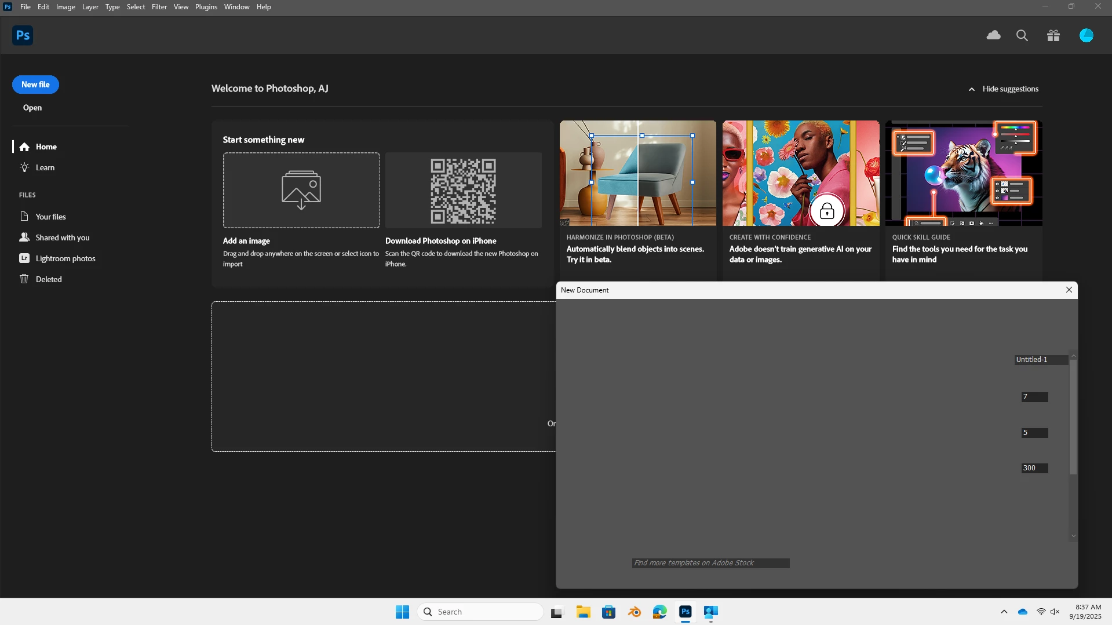
Task: Open the Edit menu
Action: click(x=43, y=7)
